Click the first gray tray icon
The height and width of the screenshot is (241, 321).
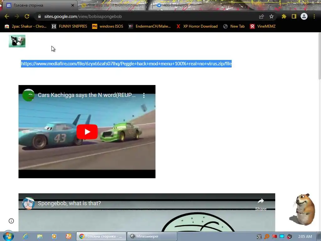[x=259, y=237]
